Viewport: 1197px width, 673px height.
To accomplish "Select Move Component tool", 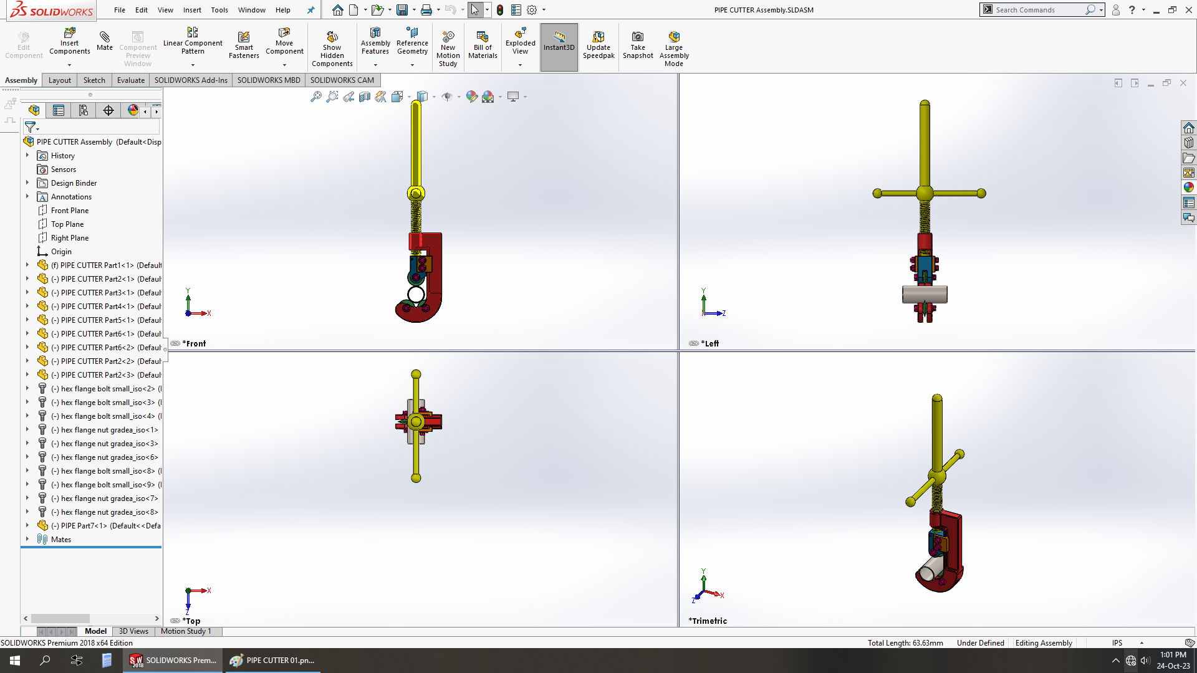I will [284, 42].
